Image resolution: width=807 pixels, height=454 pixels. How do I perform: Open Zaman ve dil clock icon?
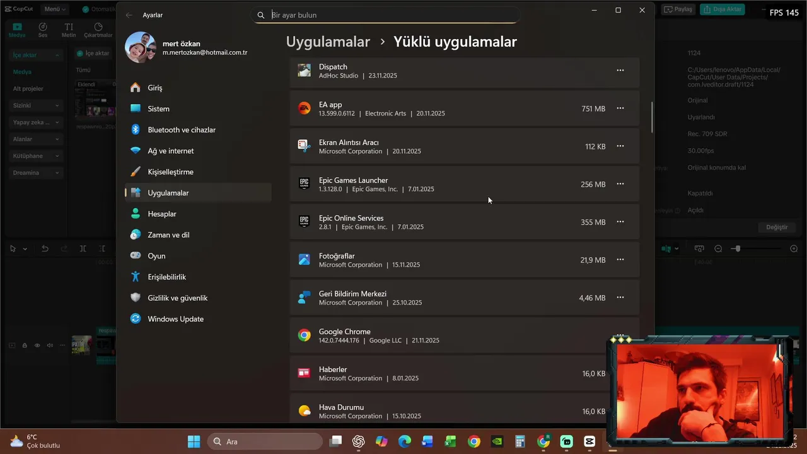click(x=136, y=235)
